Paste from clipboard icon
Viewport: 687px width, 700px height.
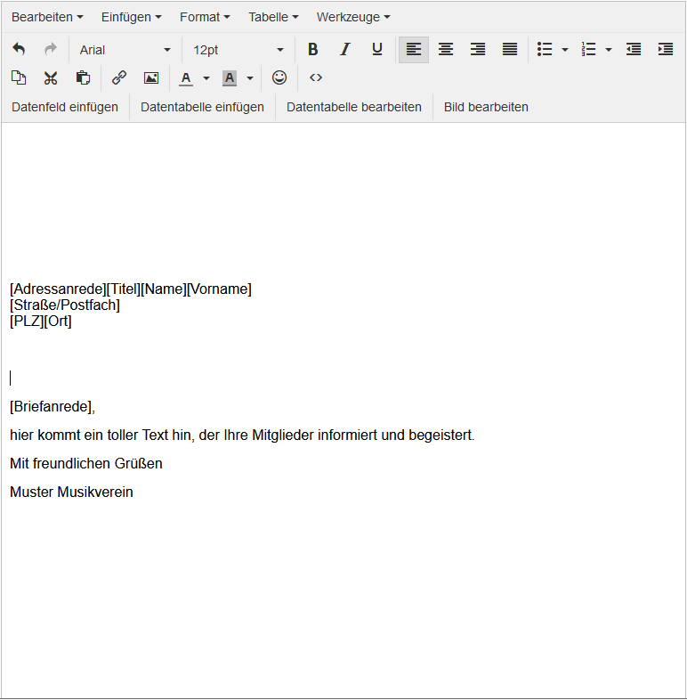click(x=83, y=77)
